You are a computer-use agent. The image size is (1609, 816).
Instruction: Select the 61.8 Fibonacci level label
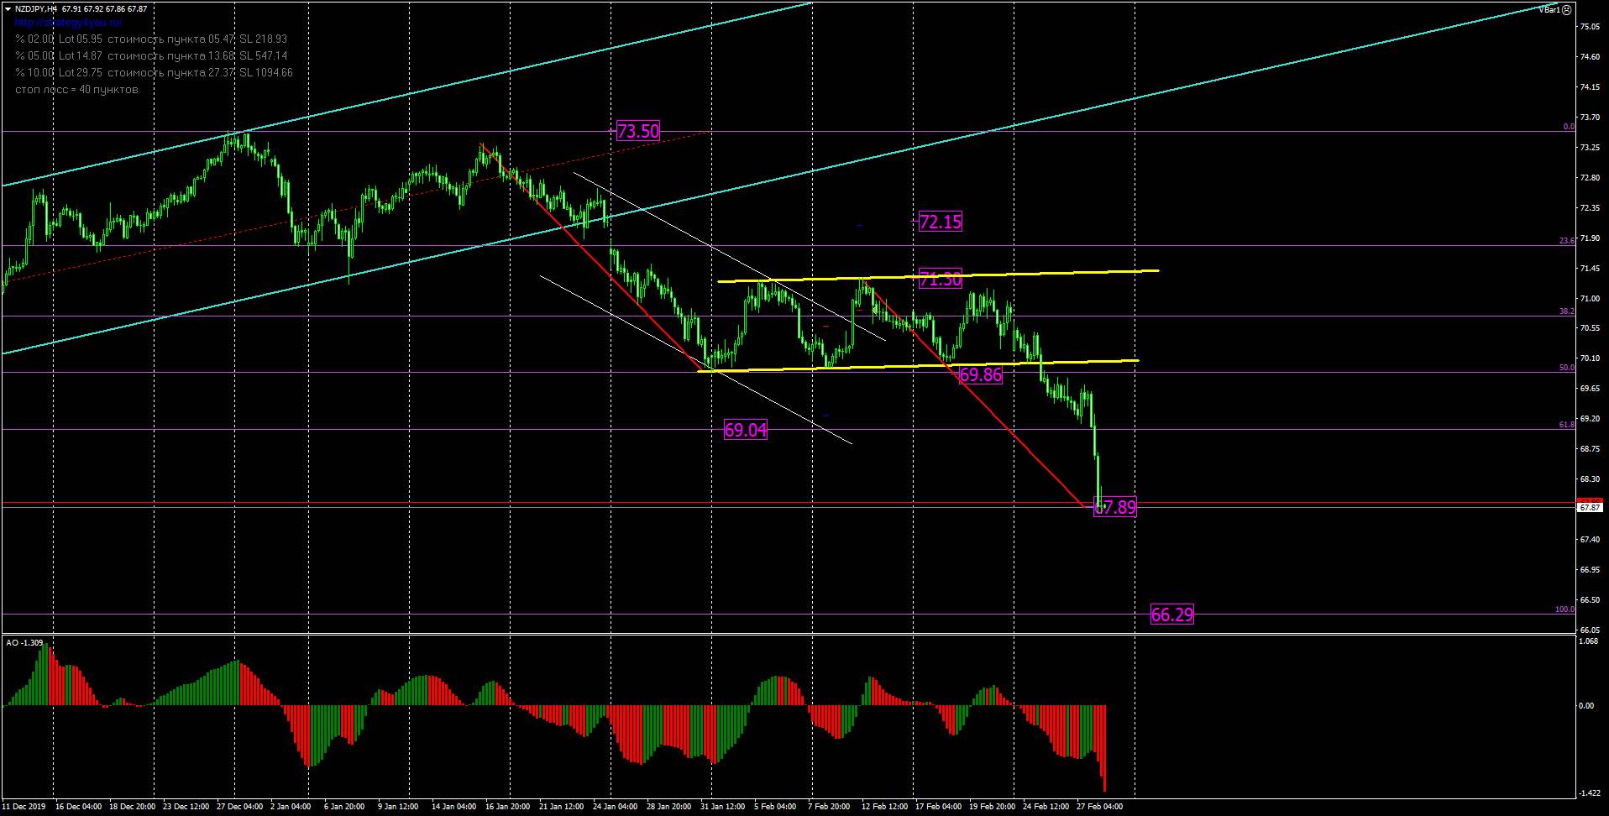pyautogui.click(x=1566, y=425)
